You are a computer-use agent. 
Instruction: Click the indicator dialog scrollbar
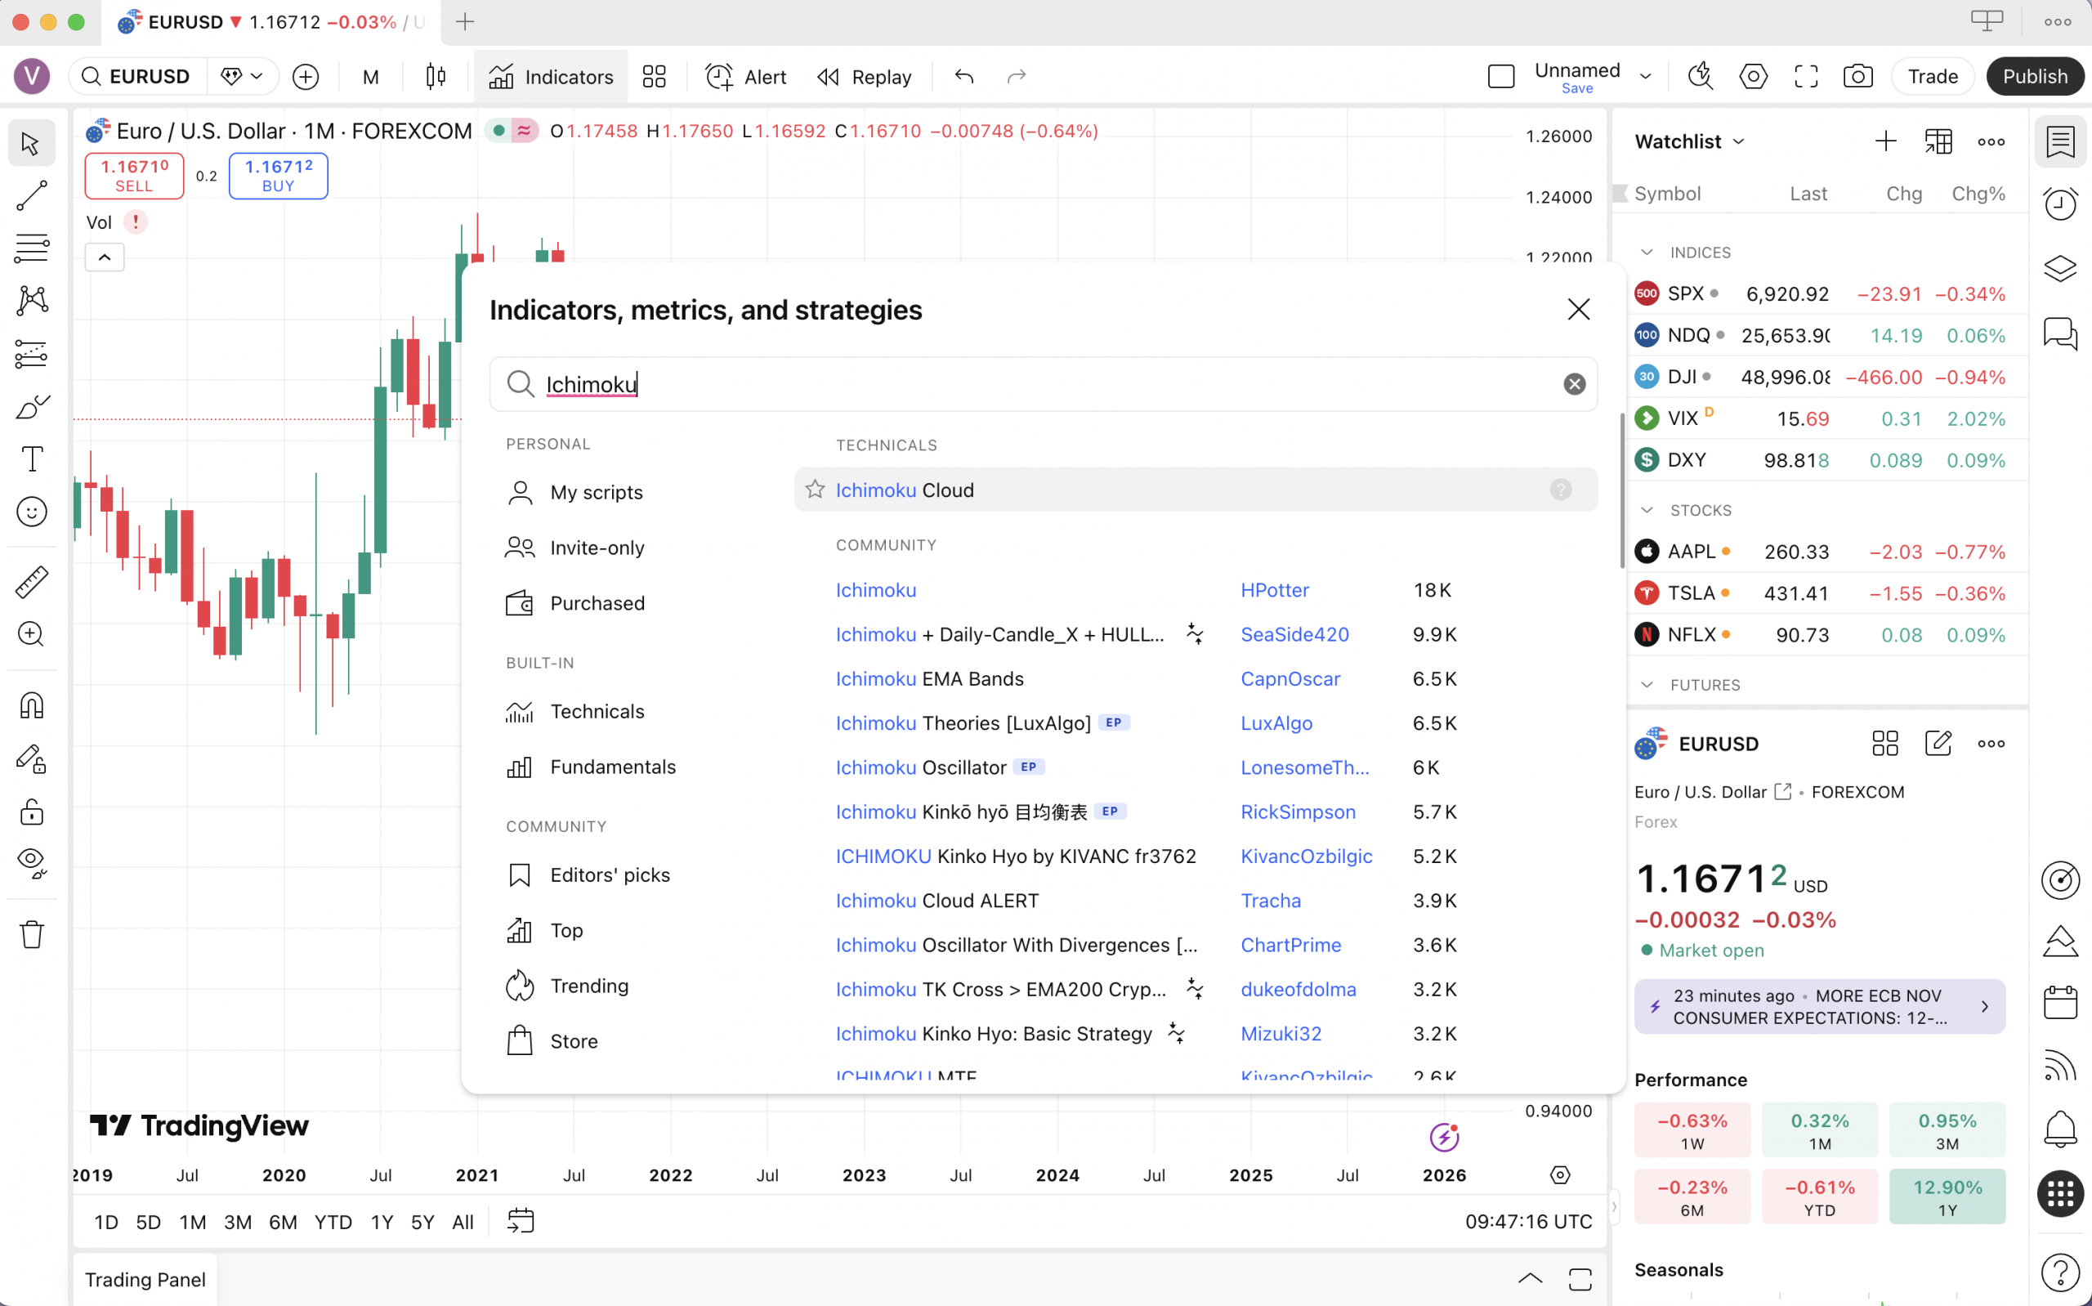(1621, 488)
